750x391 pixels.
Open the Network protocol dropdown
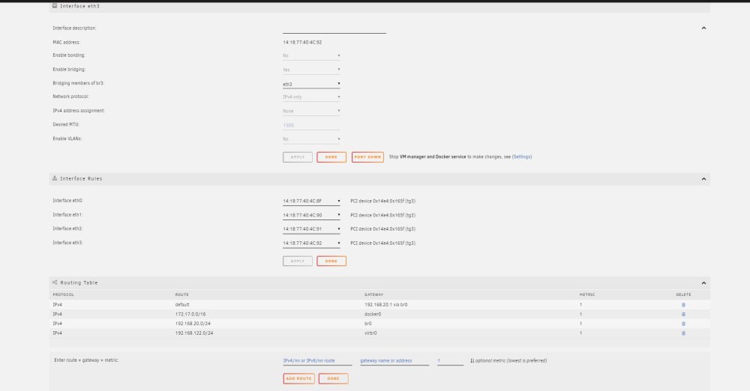[311, 97]
